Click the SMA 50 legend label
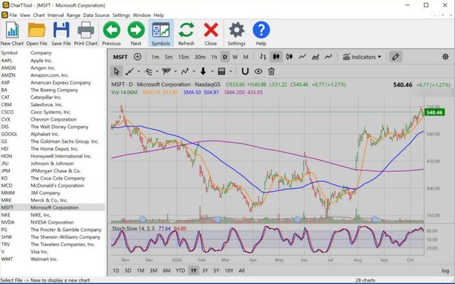The height and width of the screenshot is (284, 455). tap(200, 92)
